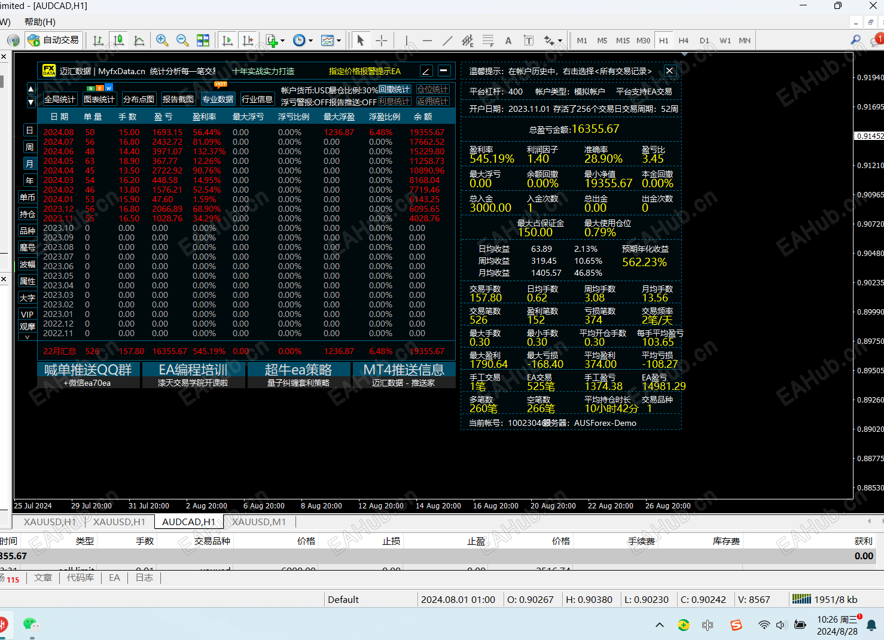Open the arrows objects dropdown
Screen dimensions: 884x640
(x=553, y=40)
